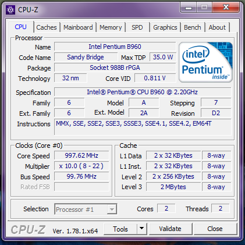The image size is (245, 245).
Task: Click the 32 nm technology value
Action: pyautogui.click(x=70, y=78)
